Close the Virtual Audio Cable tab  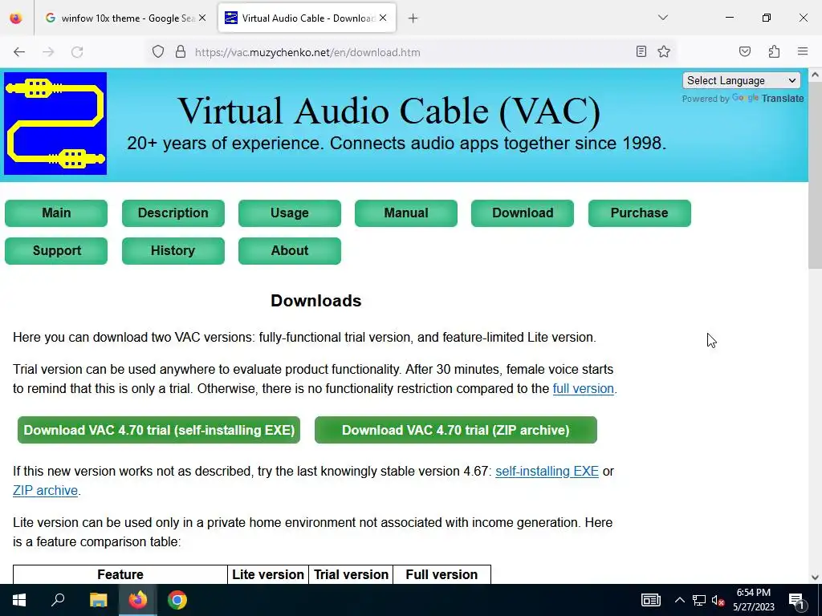383,18
